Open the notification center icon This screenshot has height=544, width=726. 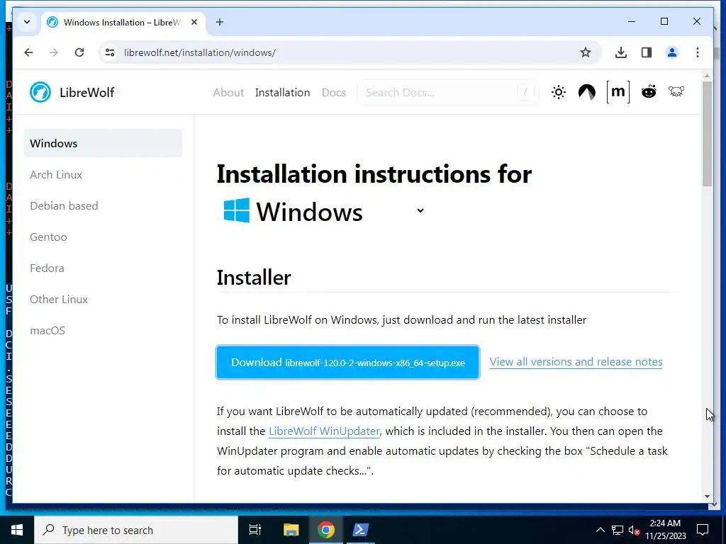point(703,530)
